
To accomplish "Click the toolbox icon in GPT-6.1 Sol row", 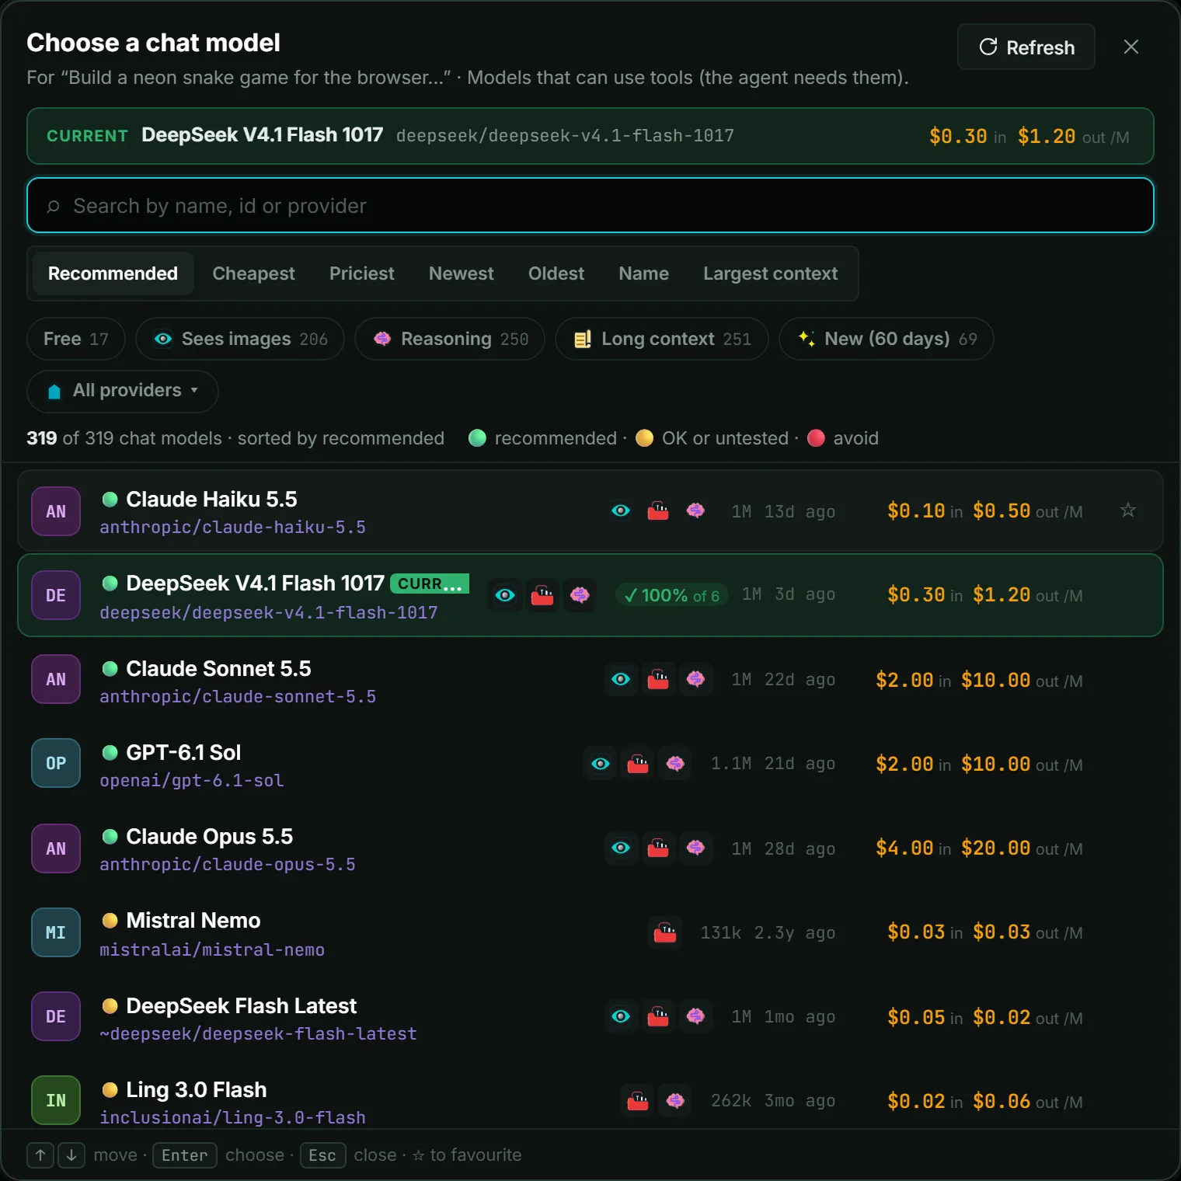I will (x=638, y=764).
